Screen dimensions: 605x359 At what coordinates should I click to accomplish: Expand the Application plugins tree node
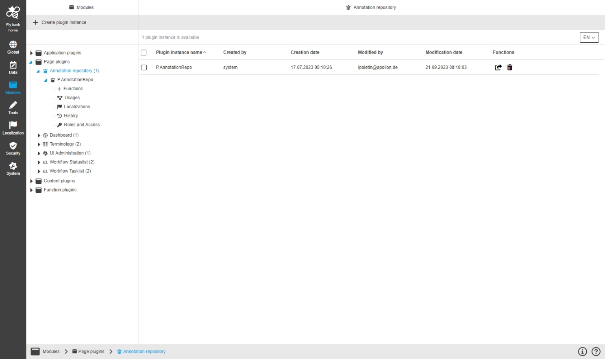coord(31,53)
